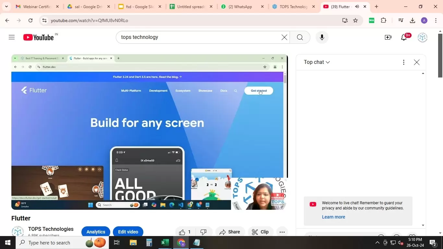Open a new browser tab
The height and width of the screenshot is (249, 443).
[x=377, y=6]
